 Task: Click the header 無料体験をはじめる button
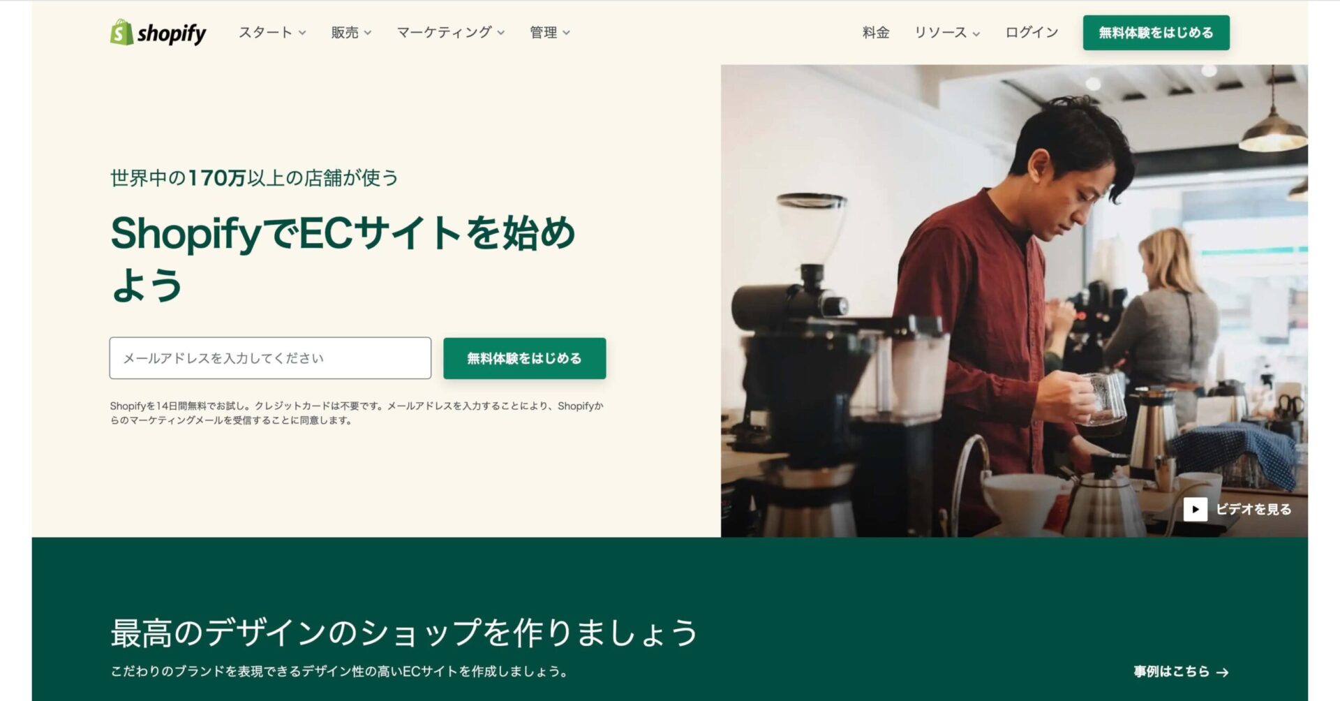(x=1156, y=33)
